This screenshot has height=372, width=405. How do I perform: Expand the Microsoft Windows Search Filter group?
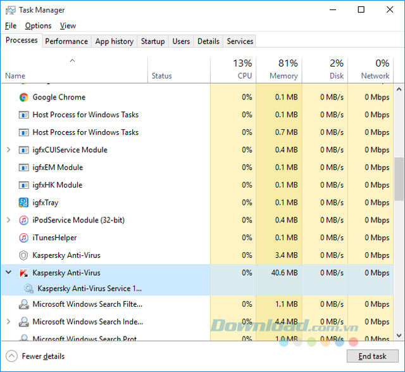(x=8, y=304)
